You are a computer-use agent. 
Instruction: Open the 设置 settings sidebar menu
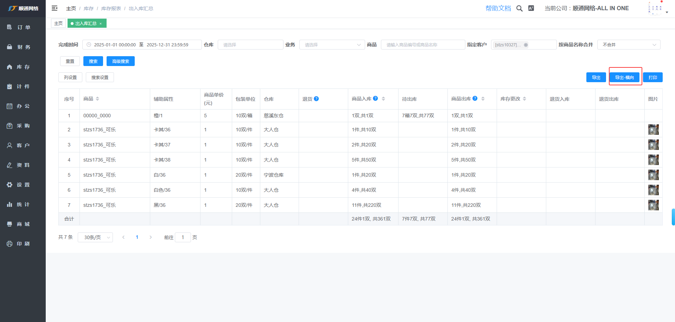pos(23,185)
